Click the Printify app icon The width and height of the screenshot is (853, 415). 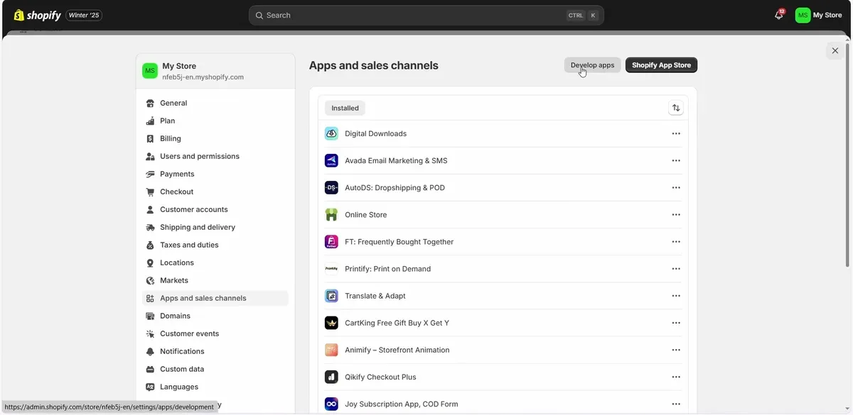[331, 269]
